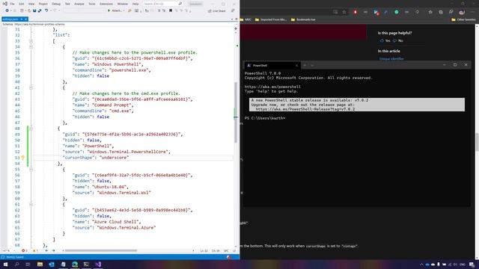Click the "Ubuntu-18.04" name value
This screenshot has width=479, height=269.
[110, 187]
